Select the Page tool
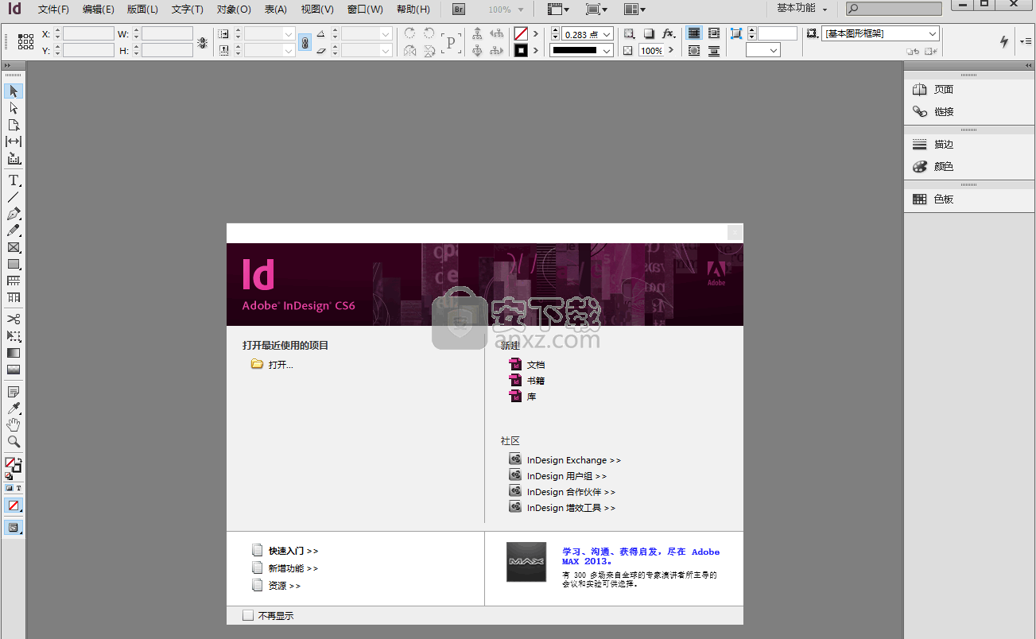Image resolution: width=1036 pixels, height=639 pixels. coord(14,125)
